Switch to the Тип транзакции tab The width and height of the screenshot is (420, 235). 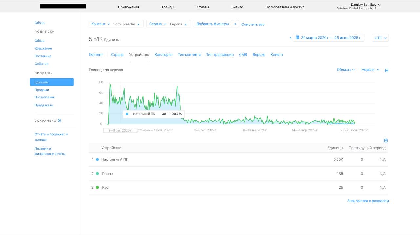pyautogui.click(x=220, y=55)
